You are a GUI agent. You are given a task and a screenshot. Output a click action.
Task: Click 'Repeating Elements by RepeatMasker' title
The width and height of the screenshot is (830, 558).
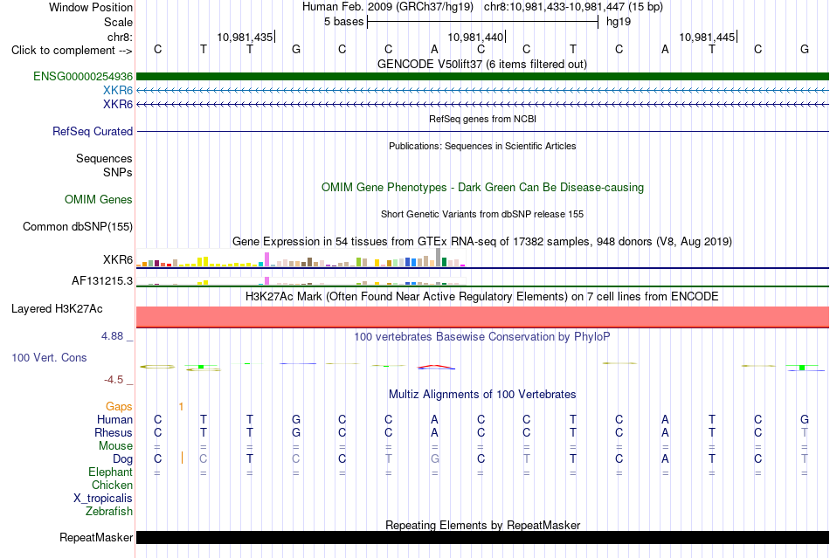point(482,525)
